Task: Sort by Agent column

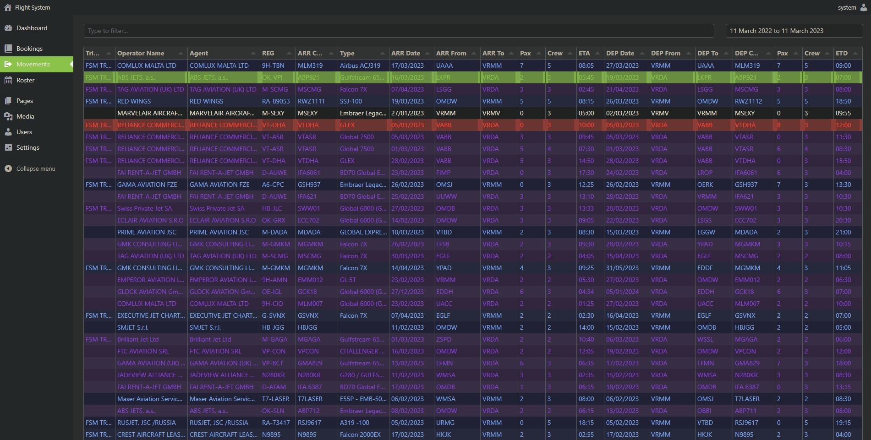Action: pos(223,53)
